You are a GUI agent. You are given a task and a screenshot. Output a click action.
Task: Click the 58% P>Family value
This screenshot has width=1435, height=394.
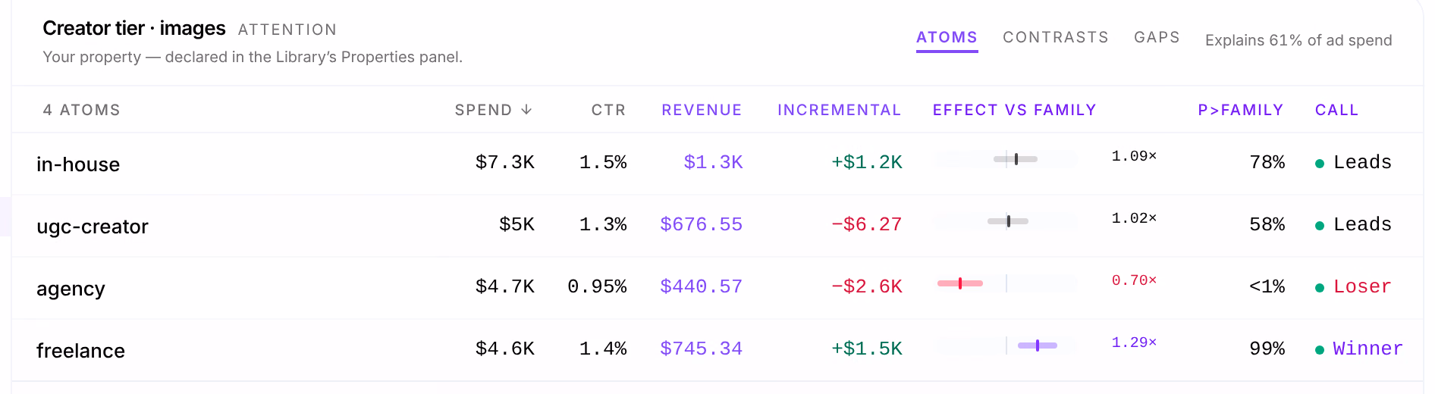pyautogui.click(x=1267, y=224)
